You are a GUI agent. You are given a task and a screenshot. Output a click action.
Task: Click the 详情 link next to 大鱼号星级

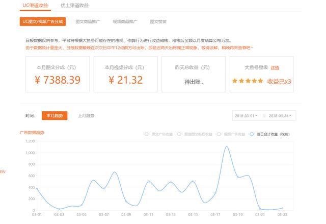[x=275, y=68]
